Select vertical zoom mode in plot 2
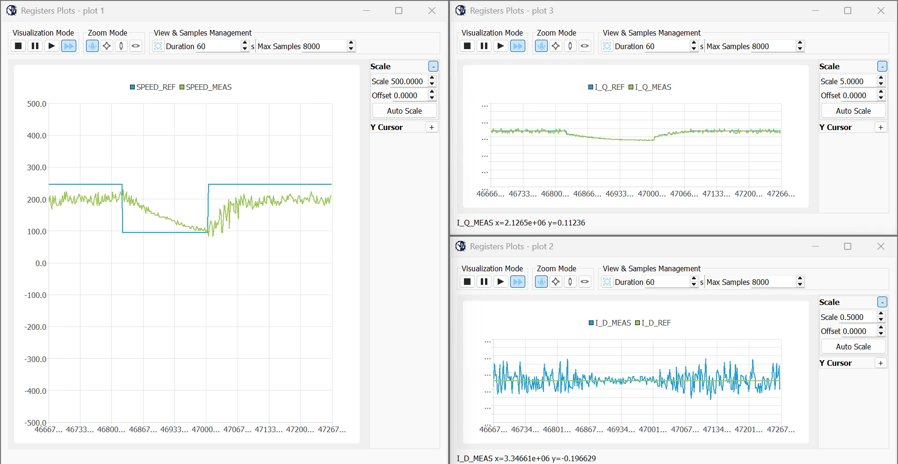The image size is (898, 464). [570, 282]
